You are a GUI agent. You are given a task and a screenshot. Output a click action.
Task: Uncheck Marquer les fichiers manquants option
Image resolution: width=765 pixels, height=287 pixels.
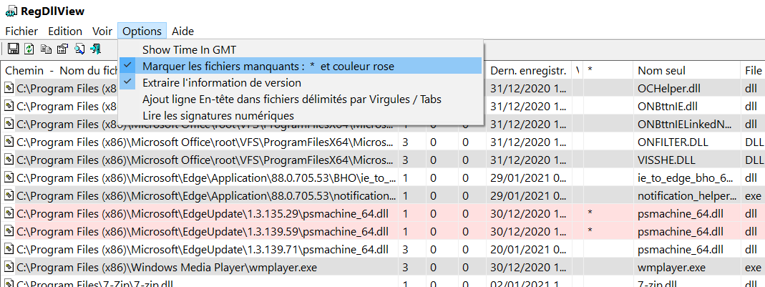click(x=301, y=66)
